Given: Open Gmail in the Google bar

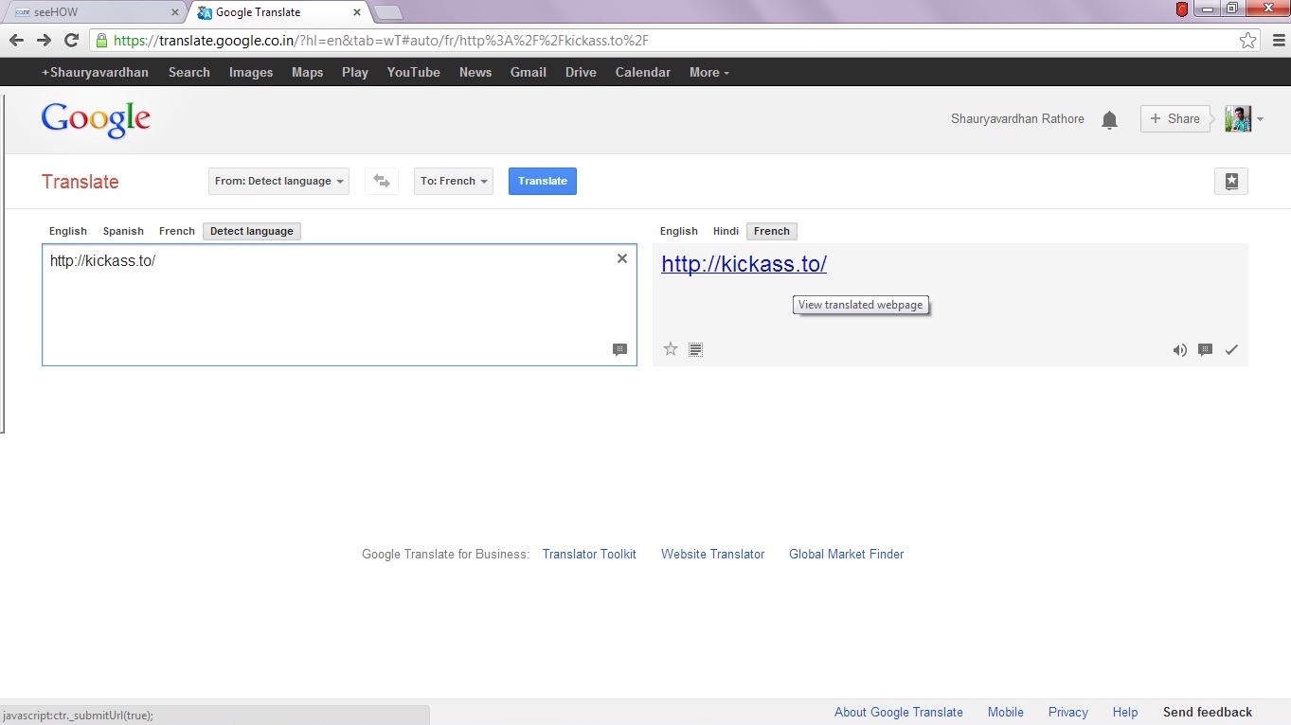Looking at the screenshot, I should click(529, 72).
